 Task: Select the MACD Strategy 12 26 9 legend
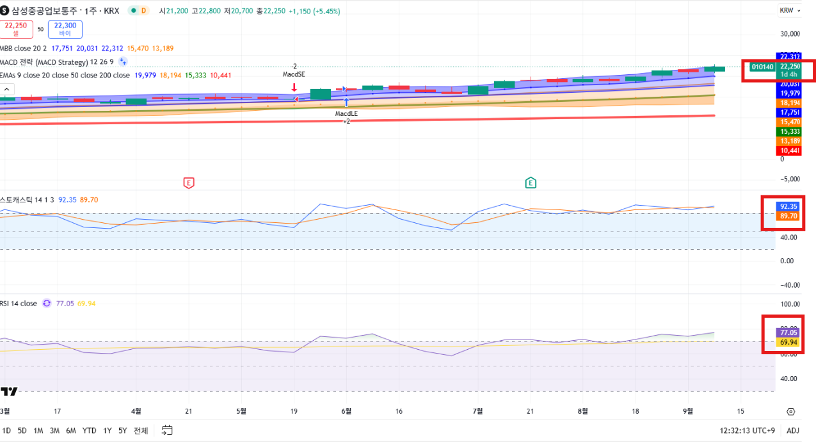(x=57, y=61)
